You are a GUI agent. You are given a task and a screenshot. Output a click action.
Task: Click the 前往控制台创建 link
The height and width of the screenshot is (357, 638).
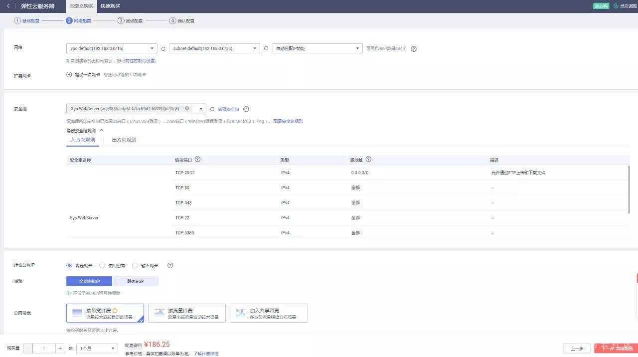141,61
